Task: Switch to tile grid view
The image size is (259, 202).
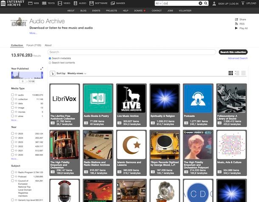Action: (231, 73)
